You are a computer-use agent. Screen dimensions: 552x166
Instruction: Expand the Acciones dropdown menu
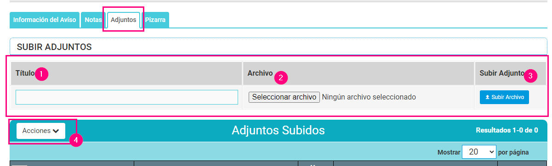point(41,131)
